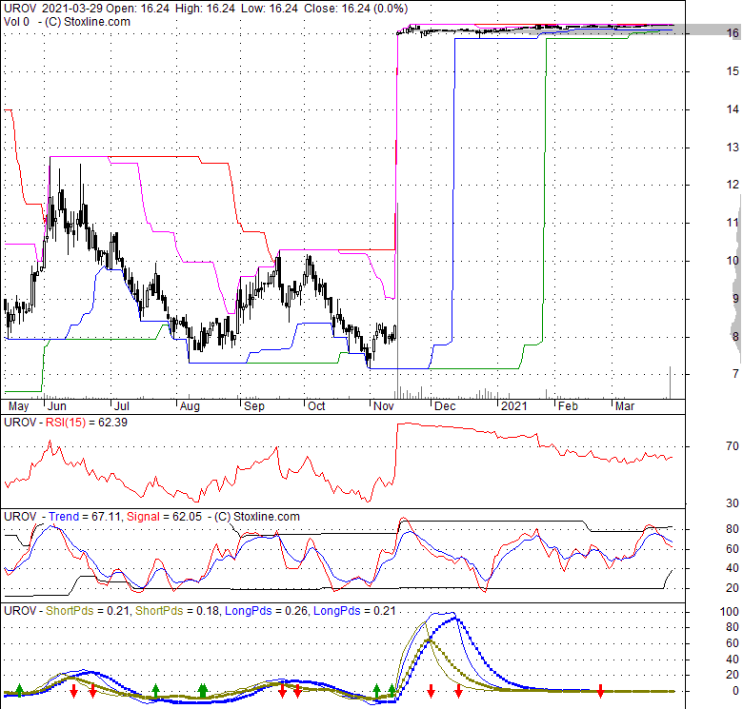Click the Trend value '67.11'
Screen dimensions: 743x709
[x=106, y=517]
